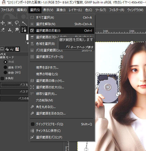Viewport: 146px width, 151px height.
Task: Open the 編集(E) menu
Action: [22, 10]
